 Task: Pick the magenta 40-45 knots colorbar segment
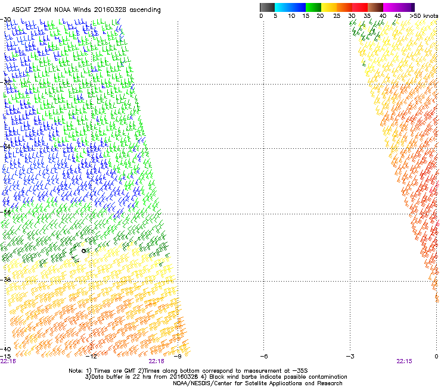click(x=391, y=7)
